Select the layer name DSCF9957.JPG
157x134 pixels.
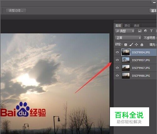pos(141,60)
